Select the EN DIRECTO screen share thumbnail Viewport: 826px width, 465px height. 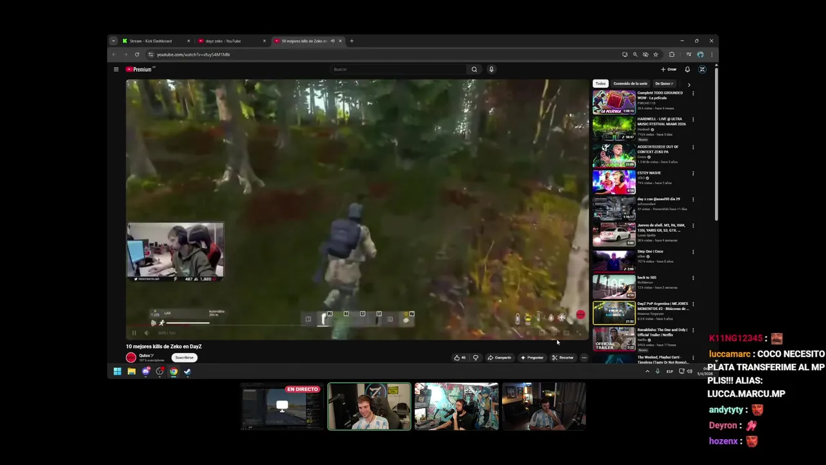tap(282, 406)
